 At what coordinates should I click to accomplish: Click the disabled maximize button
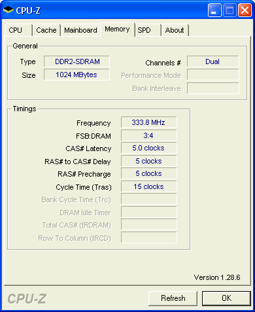point(229,10)
